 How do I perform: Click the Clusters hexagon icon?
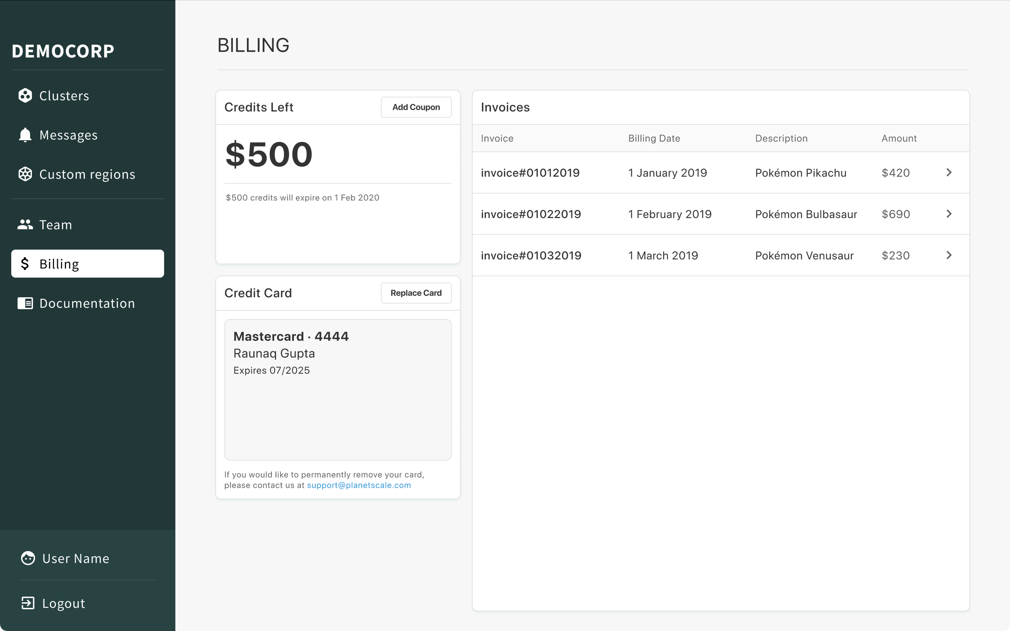tap(25, 96)
